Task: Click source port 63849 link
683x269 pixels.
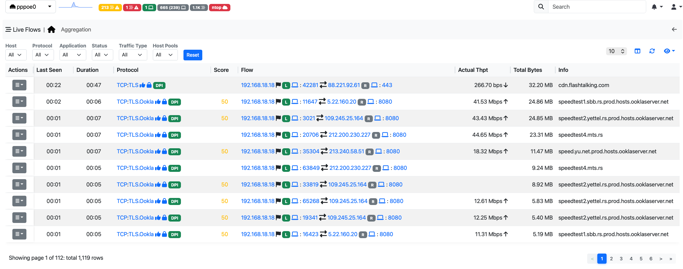Action: pyautogui.click(x=311, y=168)
